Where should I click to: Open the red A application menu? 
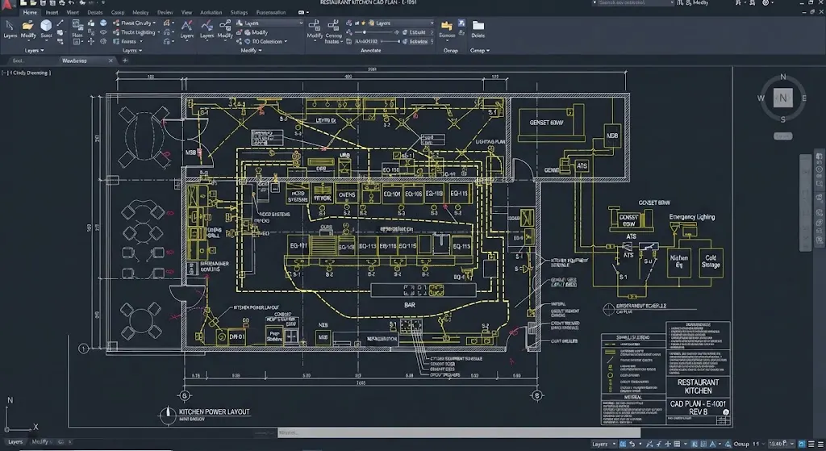click(6, 6)
